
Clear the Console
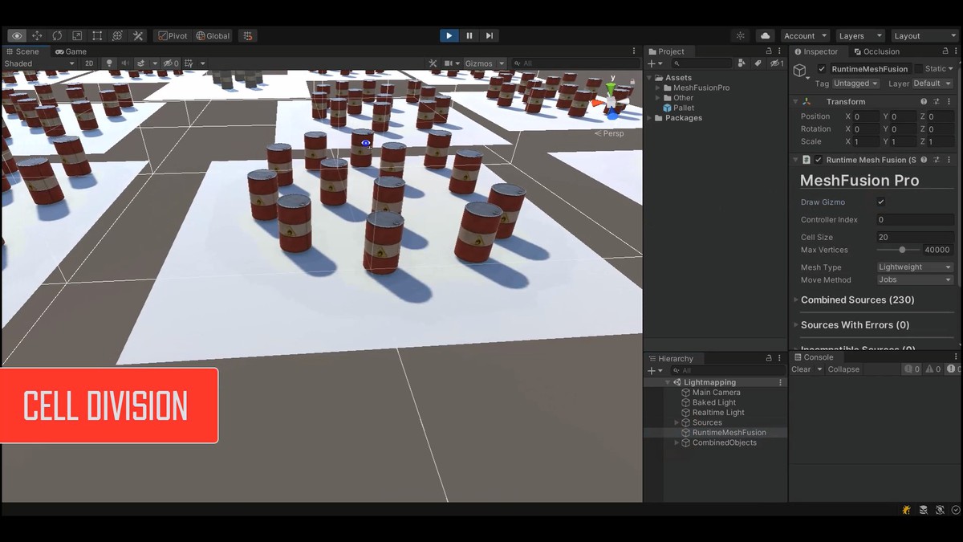point(801,369)
